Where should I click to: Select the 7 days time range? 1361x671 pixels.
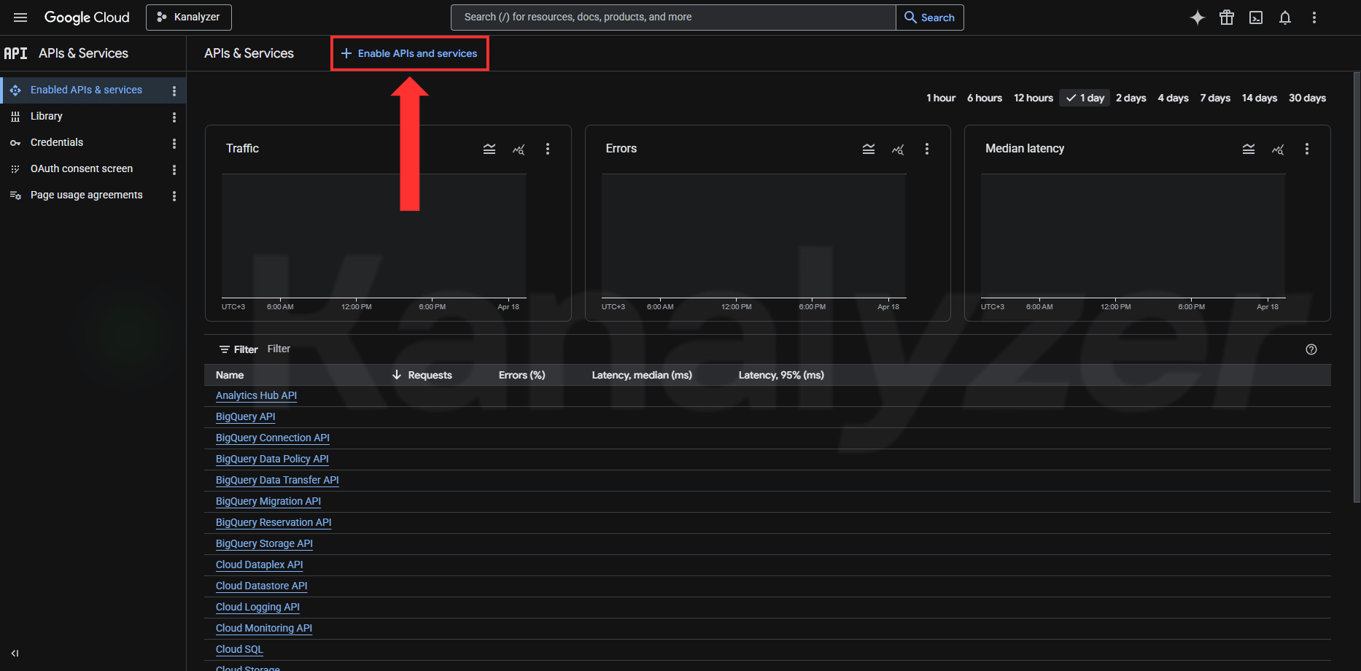[x=1215, y=98]
